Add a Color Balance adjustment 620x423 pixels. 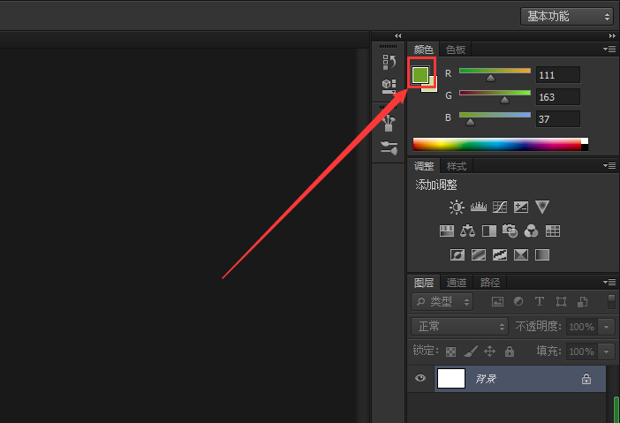click(x=467, y=230)
